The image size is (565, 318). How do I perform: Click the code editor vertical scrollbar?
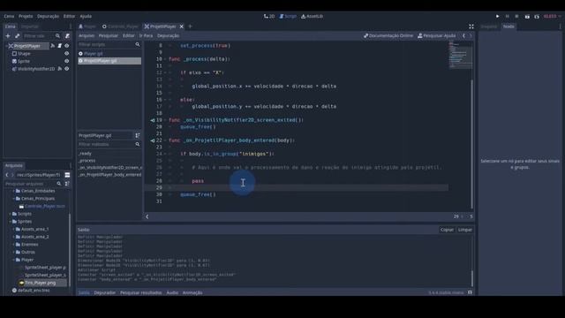coord(471,143)
